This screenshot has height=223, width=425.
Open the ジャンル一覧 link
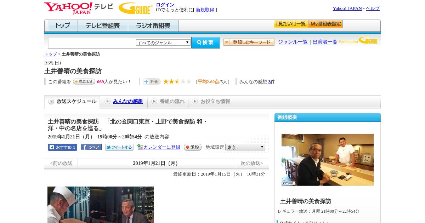coord(293,42)
